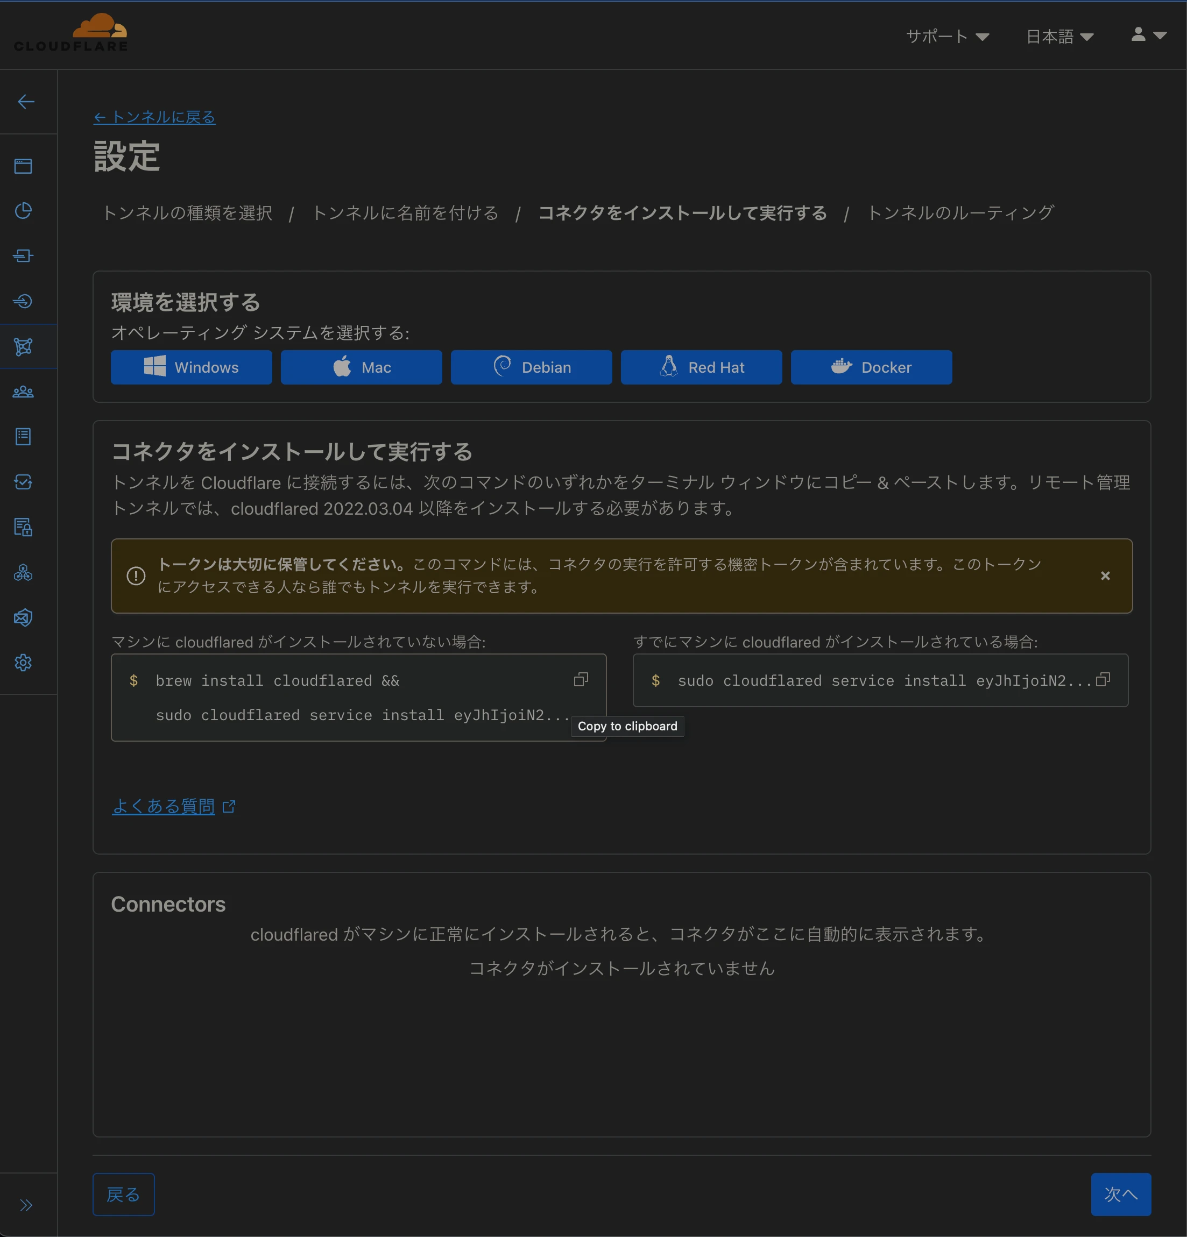Select Windows operating system
The image size is (1187, 1237).
192,367
